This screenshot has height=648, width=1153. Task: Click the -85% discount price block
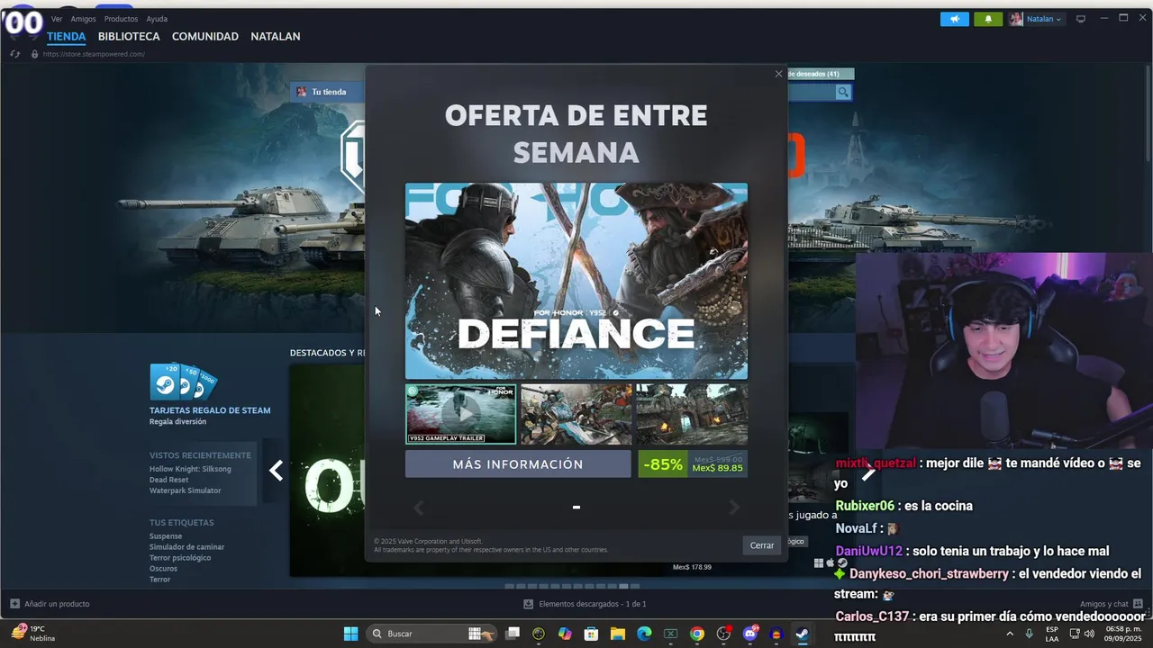coord(693,464)
